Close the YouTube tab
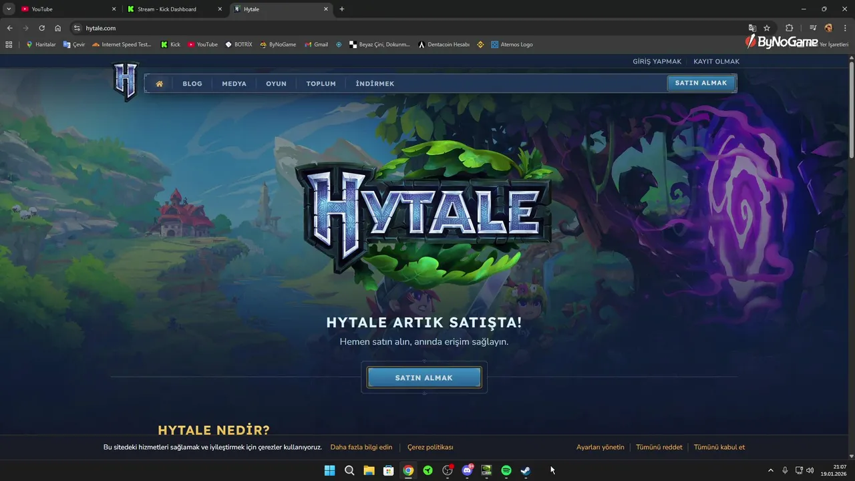The image size is (855, 481). 114,9
